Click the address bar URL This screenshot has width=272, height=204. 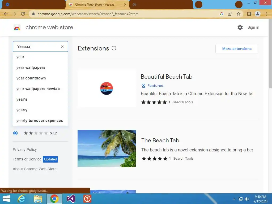point(88,14)
